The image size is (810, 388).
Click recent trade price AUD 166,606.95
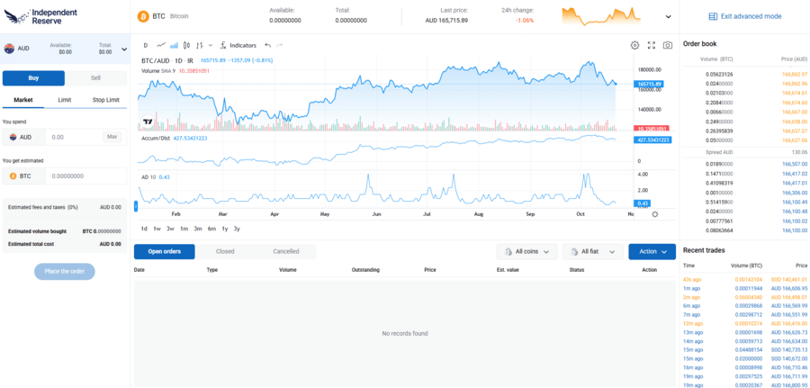(x=788, y=288)
